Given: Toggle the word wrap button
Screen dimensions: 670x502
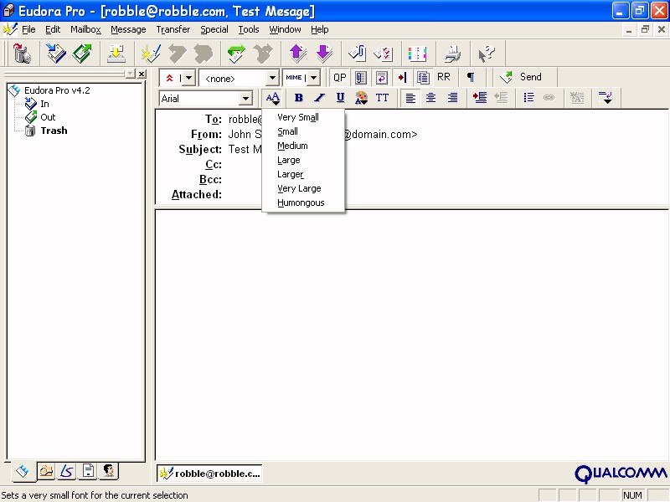Looking at the screenshot, I should pos(382,77).
